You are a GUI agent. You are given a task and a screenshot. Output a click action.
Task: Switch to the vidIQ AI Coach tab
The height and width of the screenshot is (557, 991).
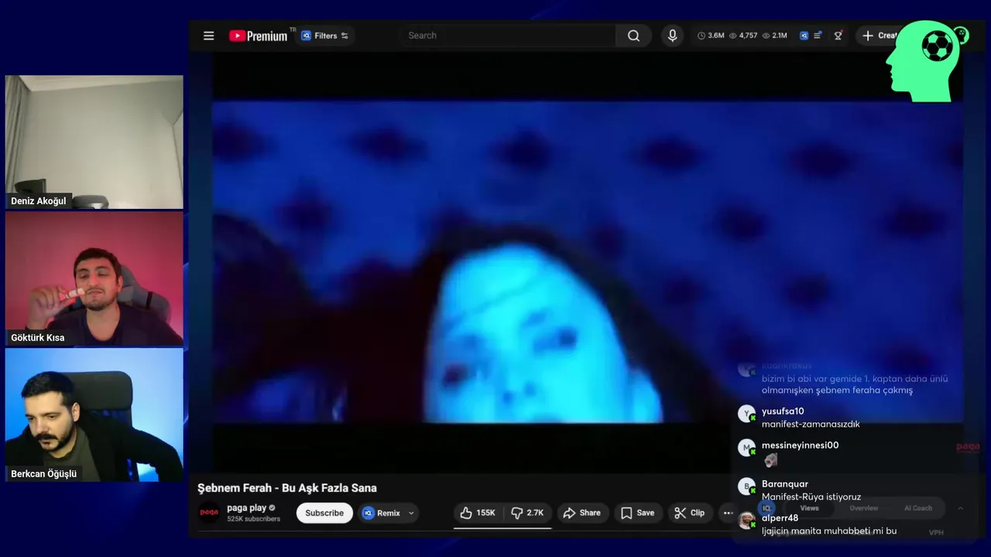click(917, 508)
